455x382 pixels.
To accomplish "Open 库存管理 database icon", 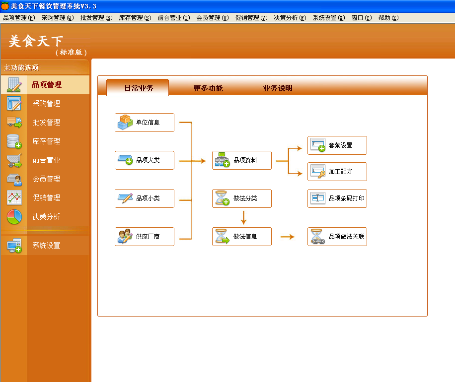I will point(14,141).
